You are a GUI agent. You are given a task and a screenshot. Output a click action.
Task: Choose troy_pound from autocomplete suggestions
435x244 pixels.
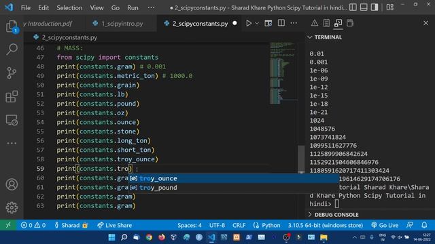pyautogui.click(x=233, y=188)
